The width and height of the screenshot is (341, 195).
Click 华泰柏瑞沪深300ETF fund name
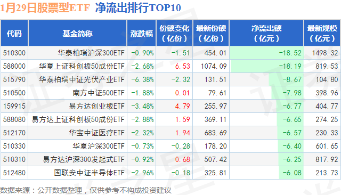coord(91,53)
